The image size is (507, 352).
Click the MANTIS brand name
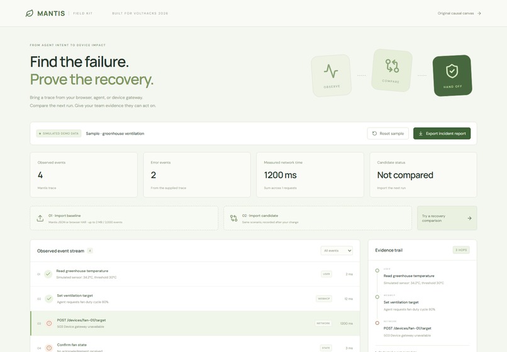(51, 13)
